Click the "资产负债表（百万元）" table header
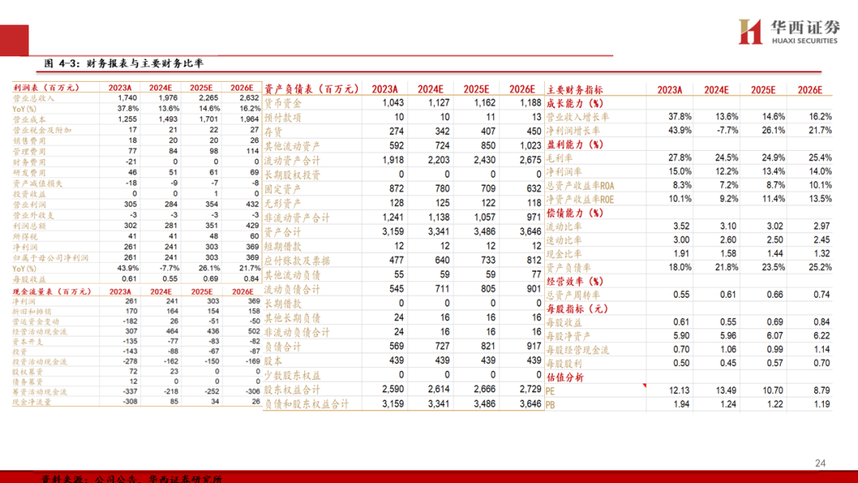The height and width of the screenshot is (483, 858). 311,89
